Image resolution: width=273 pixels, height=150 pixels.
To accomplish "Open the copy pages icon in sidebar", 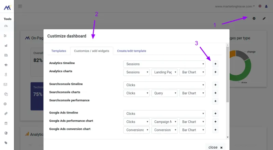I will [x=6, y=94].
